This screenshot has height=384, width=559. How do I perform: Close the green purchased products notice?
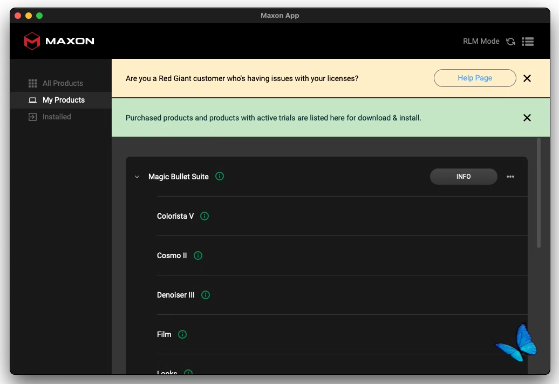(x=527, y=118)
